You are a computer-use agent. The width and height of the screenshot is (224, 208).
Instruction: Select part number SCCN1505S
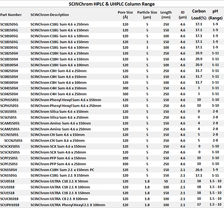[9, 135]
